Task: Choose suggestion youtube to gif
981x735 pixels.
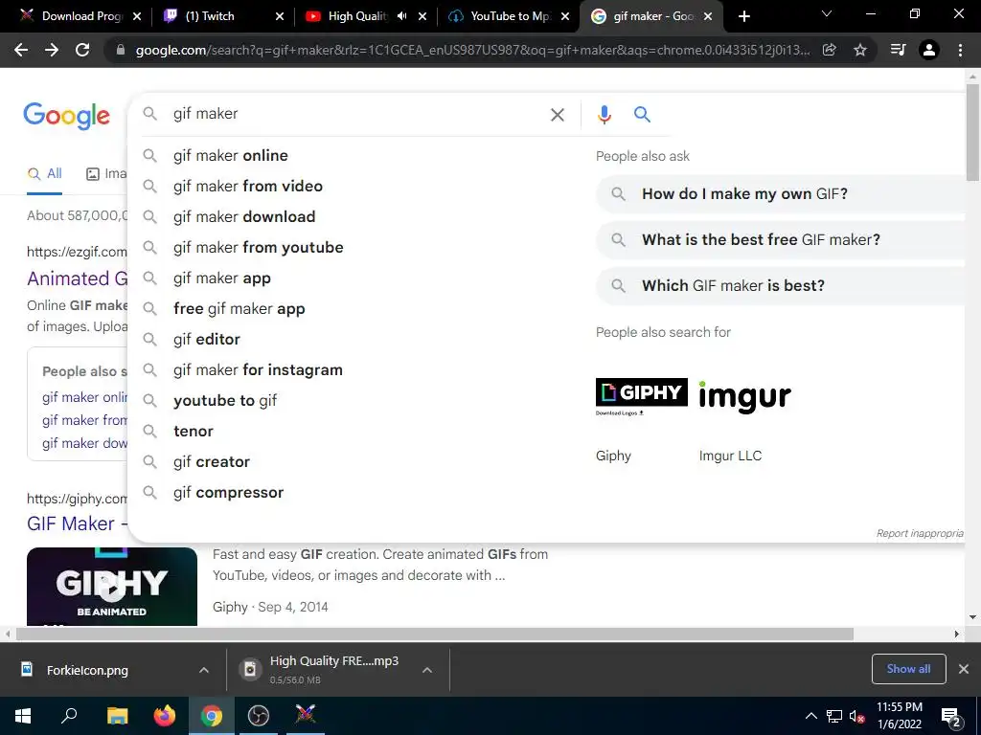Action: pyautogui.click(x=225, y=401)
